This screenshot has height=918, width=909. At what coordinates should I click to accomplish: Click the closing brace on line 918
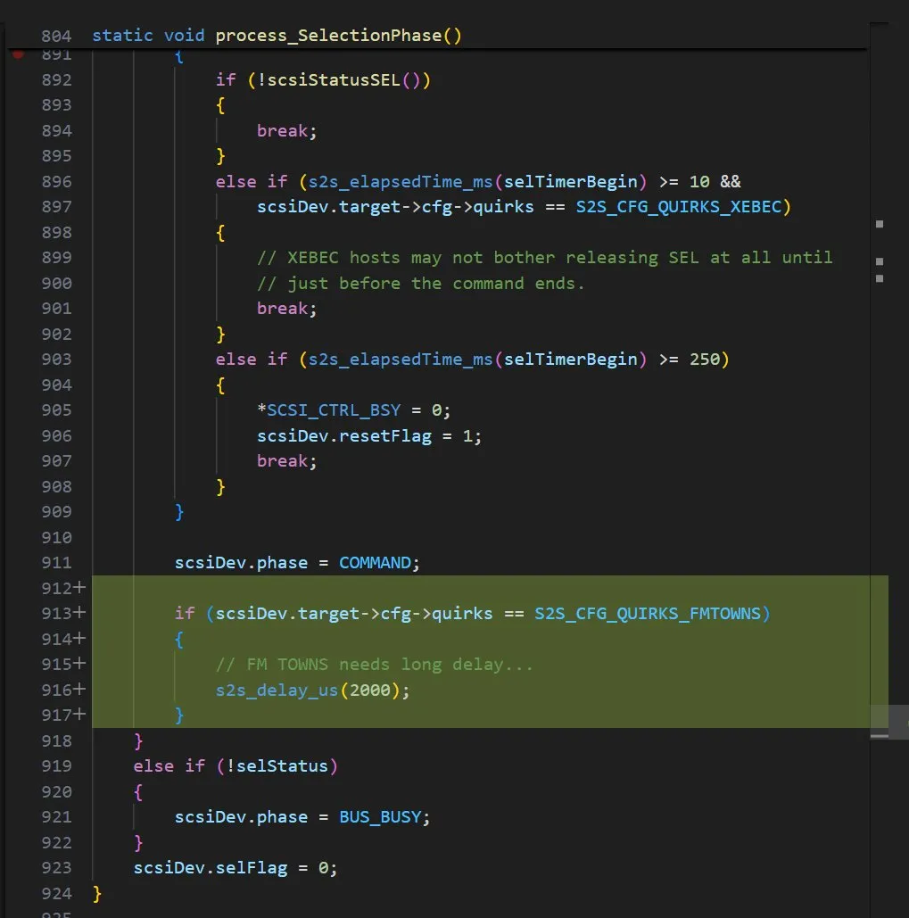138,741
